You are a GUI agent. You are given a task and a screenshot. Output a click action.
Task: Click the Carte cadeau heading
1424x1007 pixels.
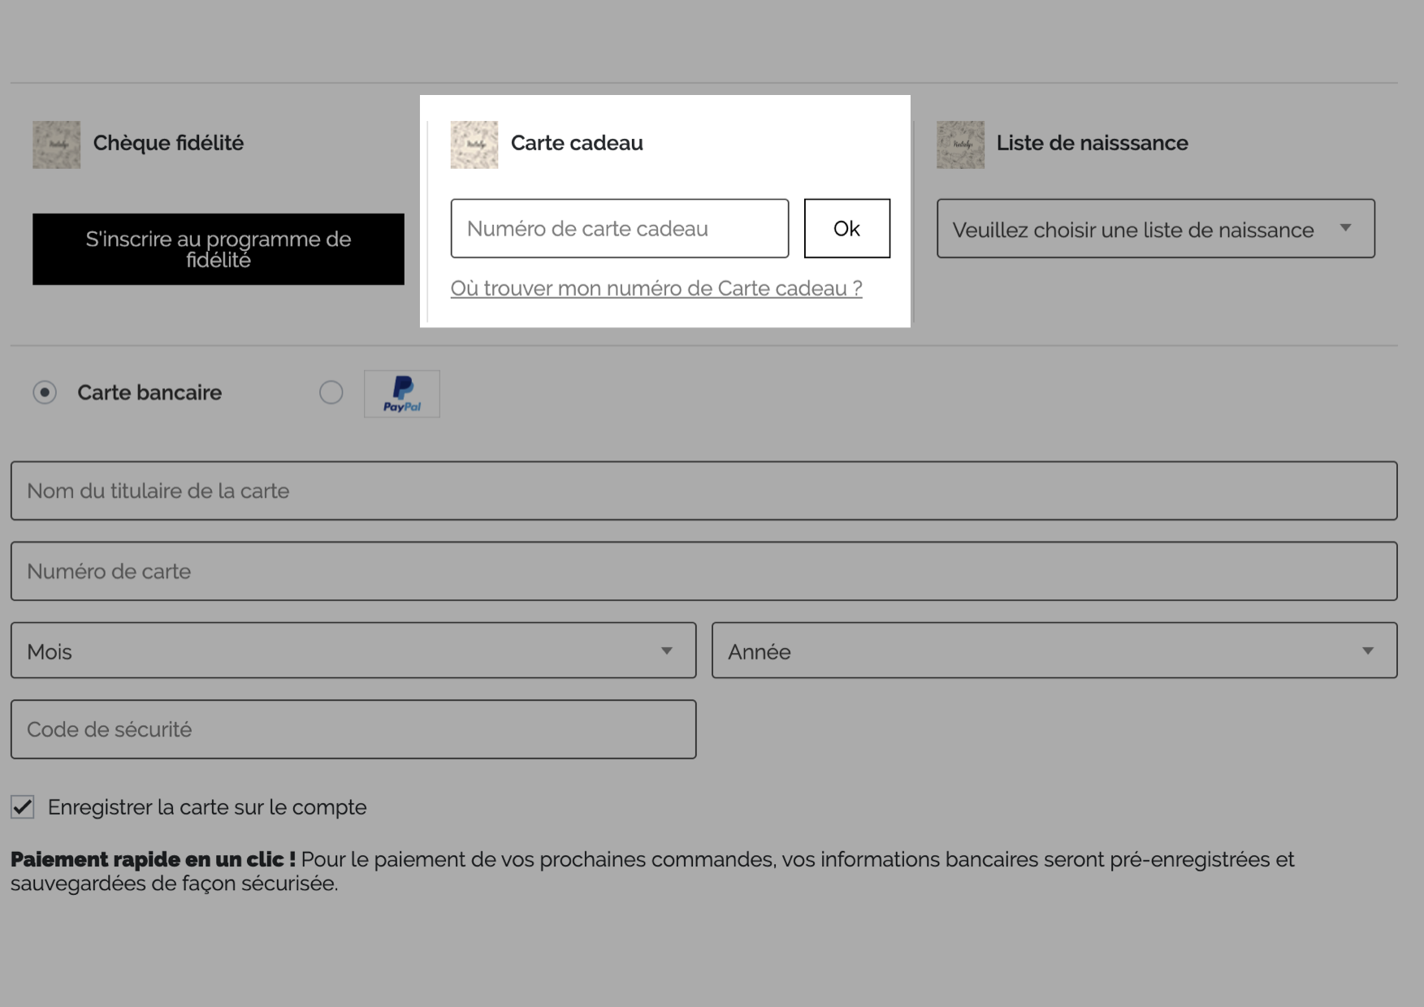[577, 143]
